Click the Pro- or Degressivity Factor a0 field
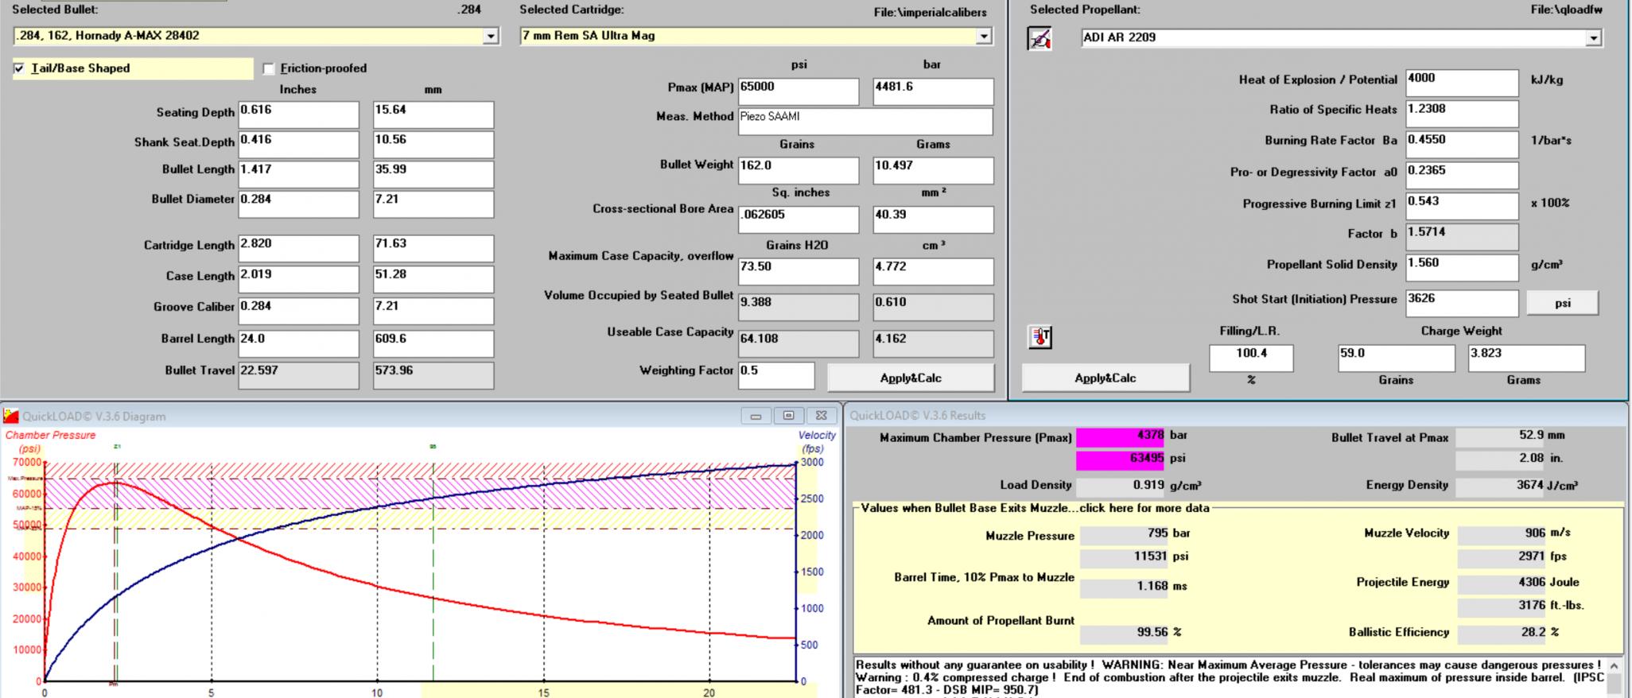1632x698 pixels. [1462, 175]
